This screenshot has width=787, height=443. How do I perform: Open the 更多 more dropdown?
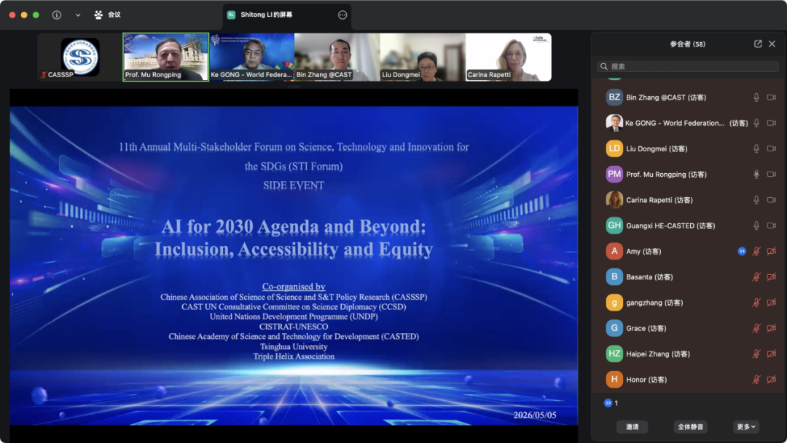[746, 427]
